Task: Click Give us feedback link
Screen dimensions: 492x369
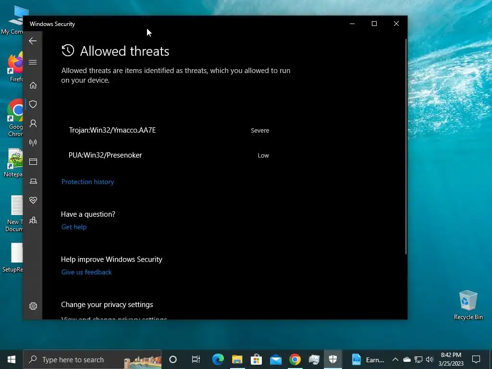Action: pyautogui.click(x=86, y=272)
